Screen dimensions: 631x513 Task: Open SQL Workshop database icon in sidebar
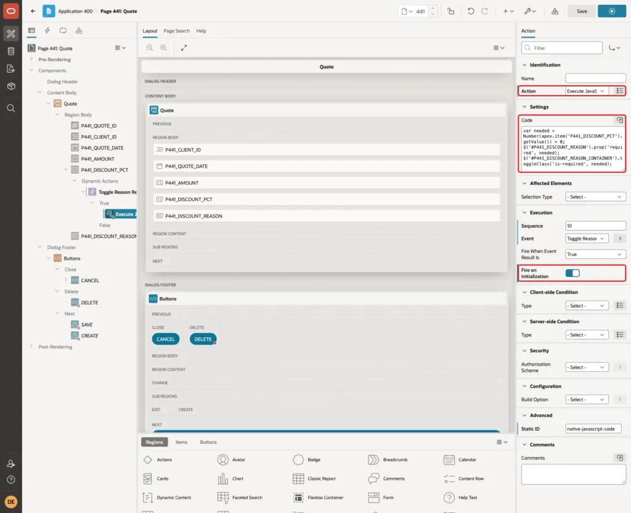pos(11,51)
